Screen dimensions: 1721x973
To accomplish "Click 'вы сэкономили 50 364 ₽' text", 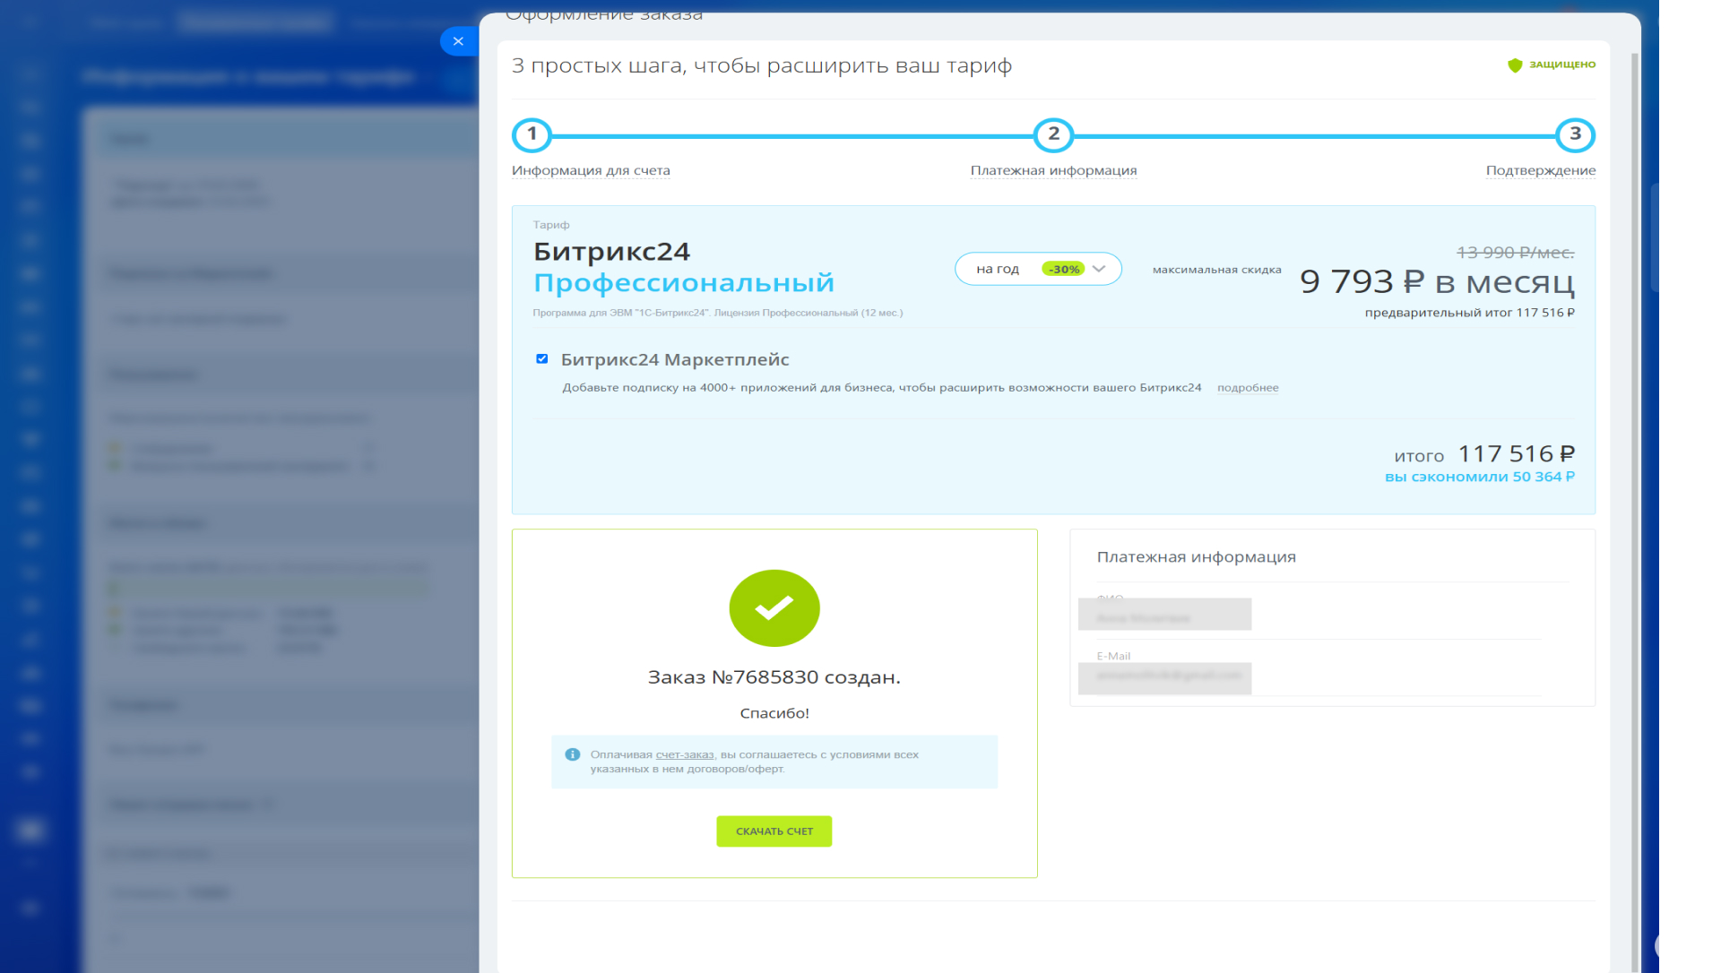I will [x=1480, y=477].
